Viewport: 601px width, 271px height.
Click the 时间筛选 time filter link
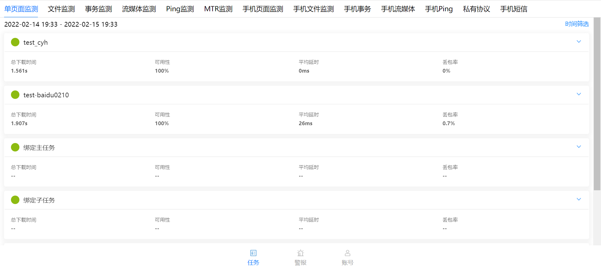pos(577,24)
